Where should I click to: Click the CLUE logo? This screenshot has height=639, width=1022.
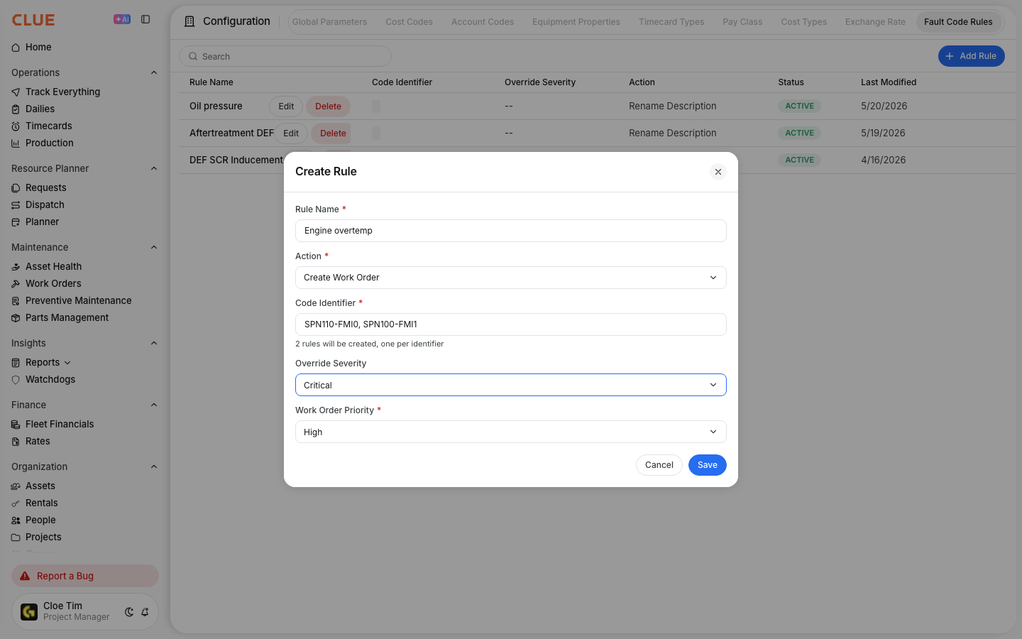33,20
